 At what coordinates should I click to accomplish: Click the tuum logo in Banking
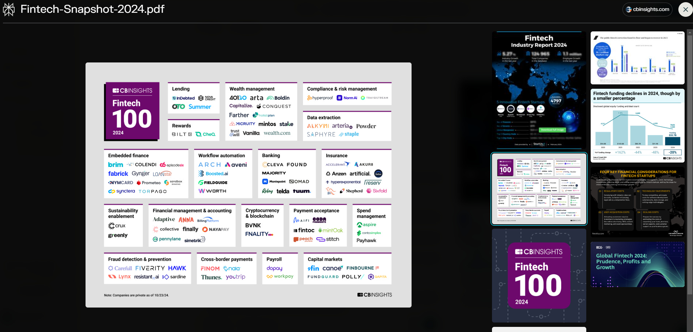pyautogui.click(x=302, y=191)
